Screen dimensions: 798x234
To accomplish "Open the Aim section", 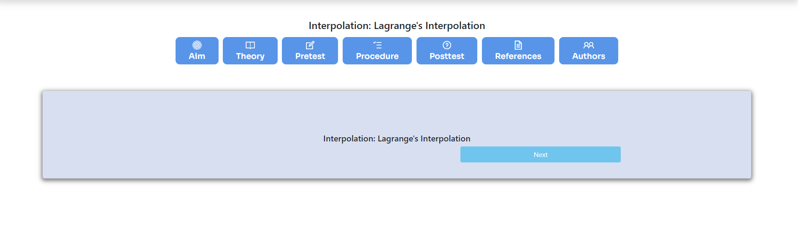I will click(x=197, y=51).
